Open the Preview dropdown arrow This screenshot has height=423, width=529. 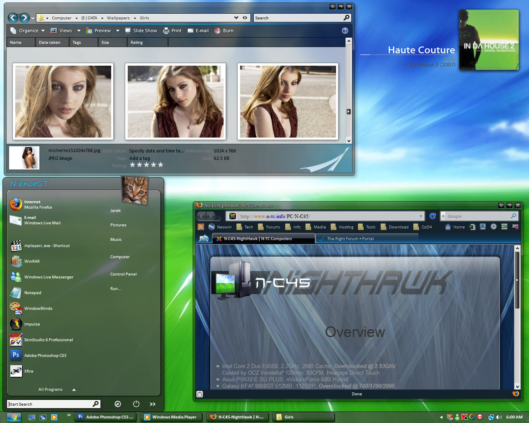(117, 31)
